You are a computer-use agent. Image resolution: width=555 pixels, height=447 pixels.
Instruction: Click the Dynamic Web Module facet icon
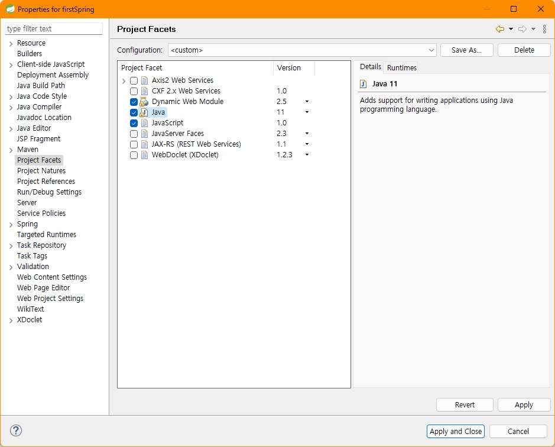point(144,102)
